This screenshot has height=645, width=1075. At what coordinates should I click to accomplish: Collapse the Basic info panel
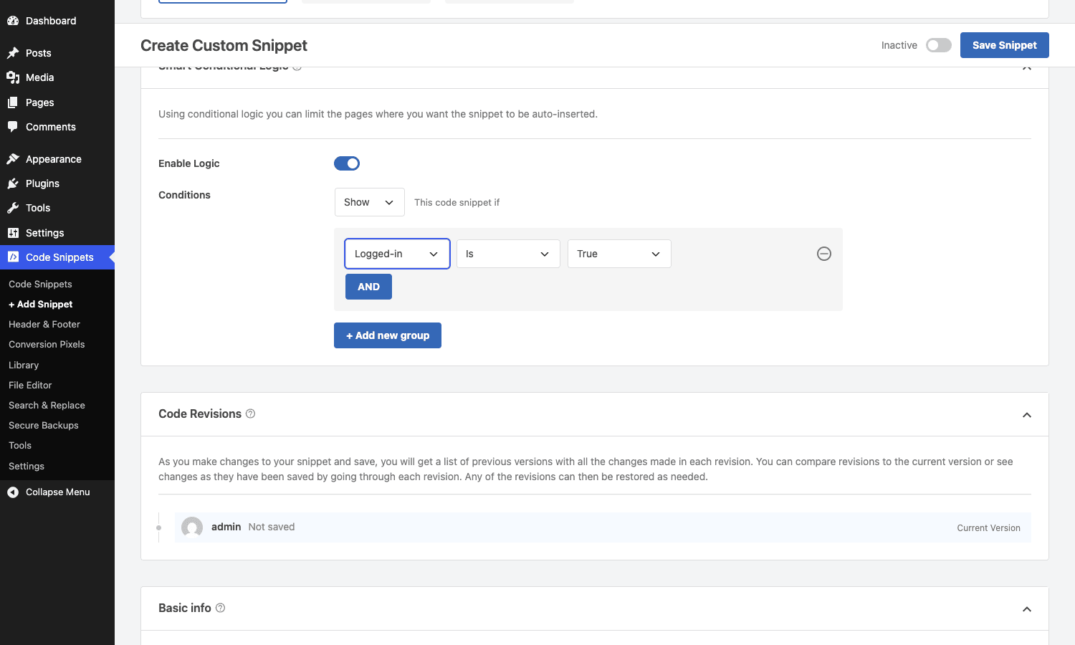pyautogui.click(x=1027, y=609)
